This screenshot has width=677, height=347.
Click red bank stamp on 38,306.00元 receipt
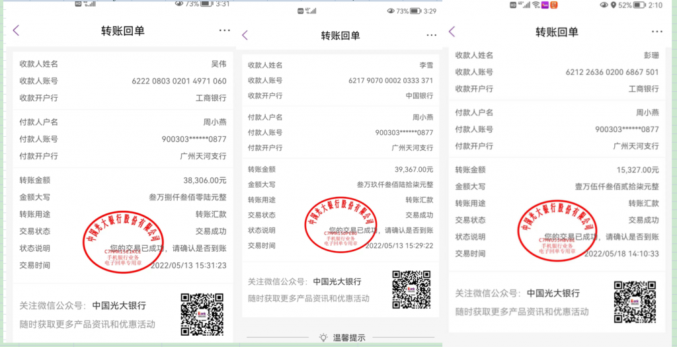[x=127, y=235]
